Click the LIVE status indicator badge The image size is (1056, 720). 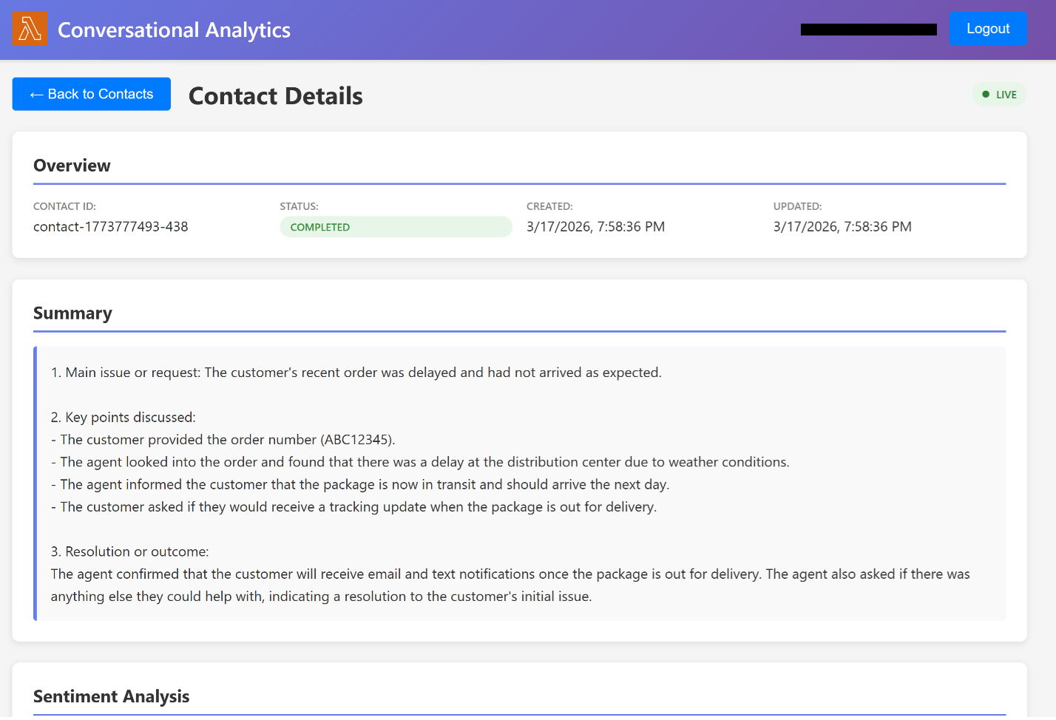tap(999, 95)
